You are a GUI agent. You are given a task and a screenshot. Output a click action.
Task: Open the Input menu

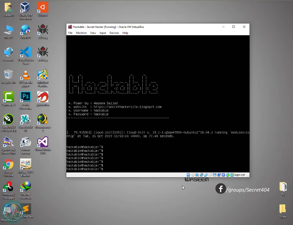point(103,33)
